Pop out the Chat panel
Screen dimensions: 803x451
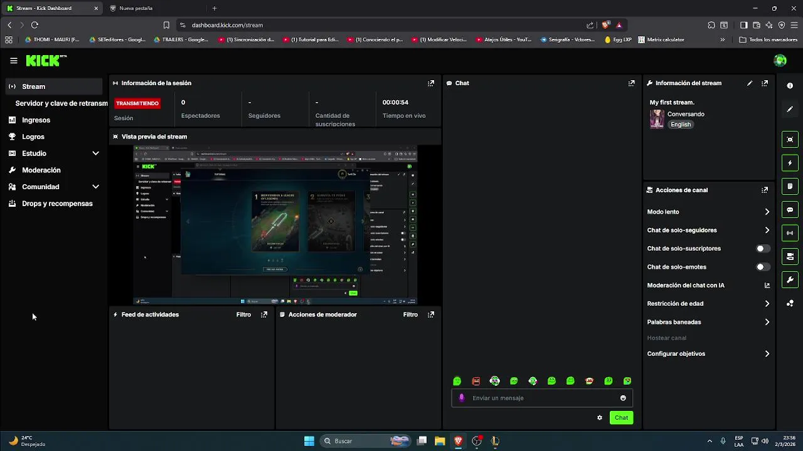click(631, 83)
